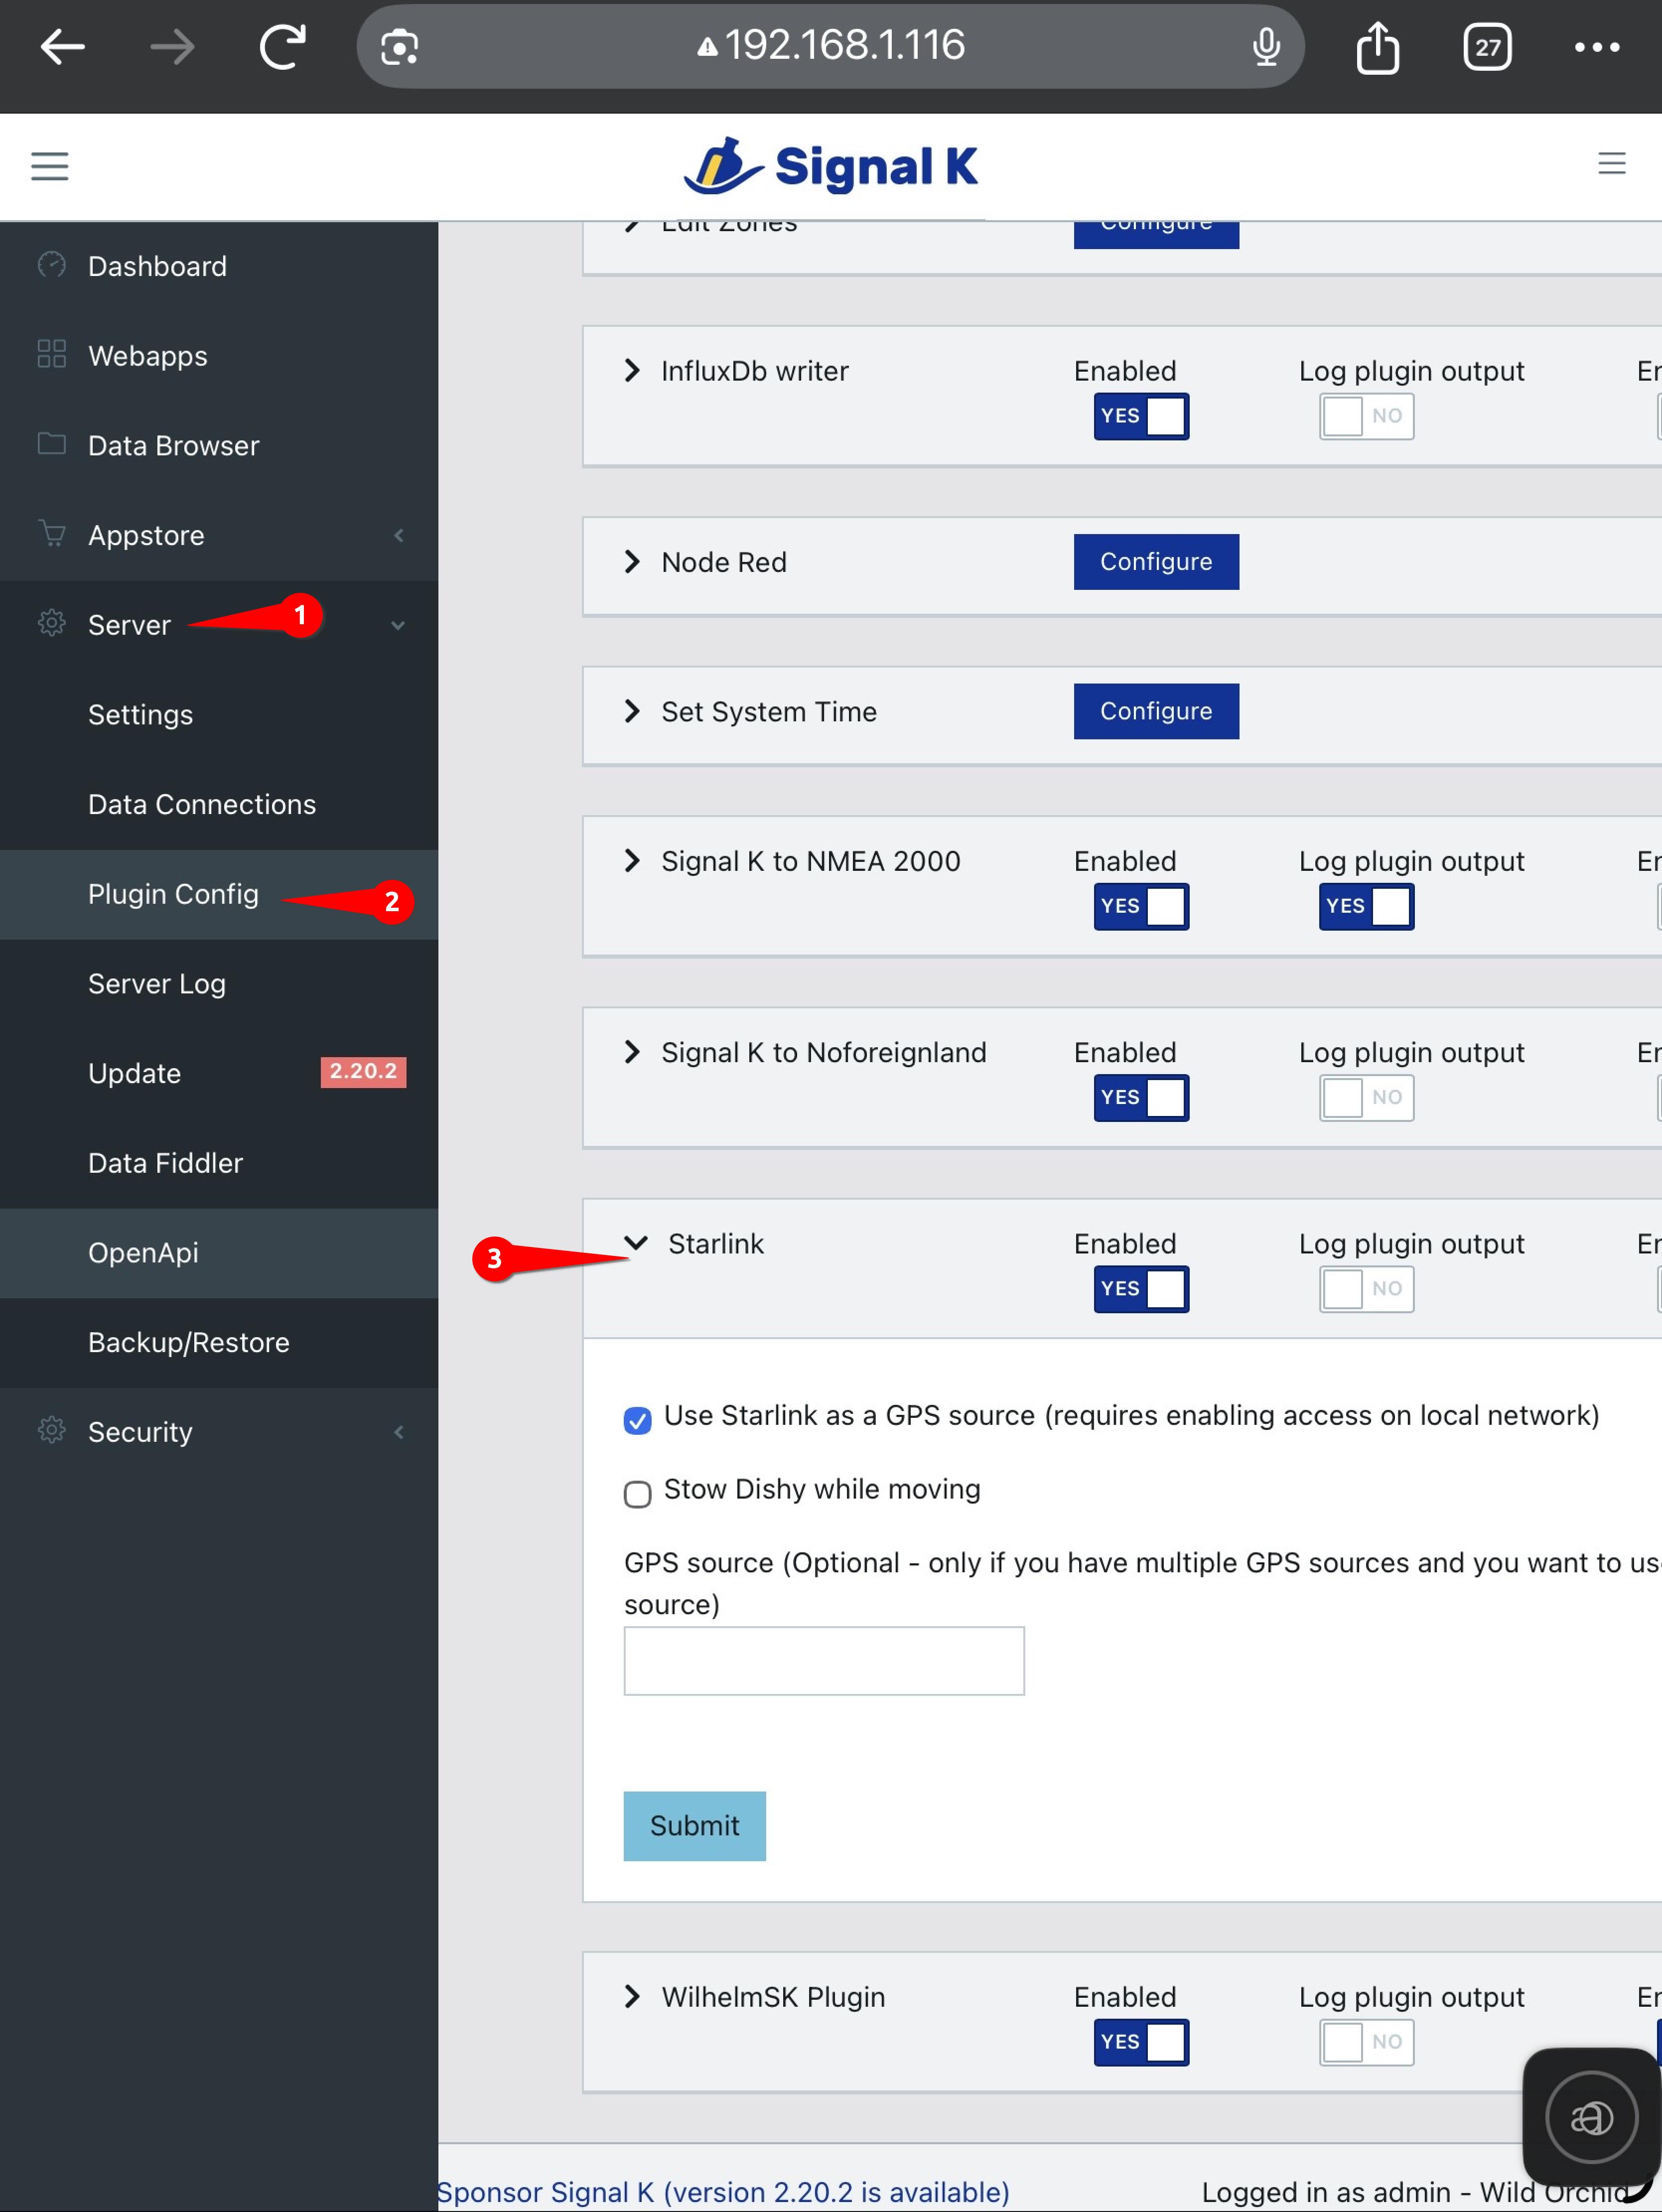Reload the page with the refresh icon
Screen dimensions: 1662x2212
282,46
